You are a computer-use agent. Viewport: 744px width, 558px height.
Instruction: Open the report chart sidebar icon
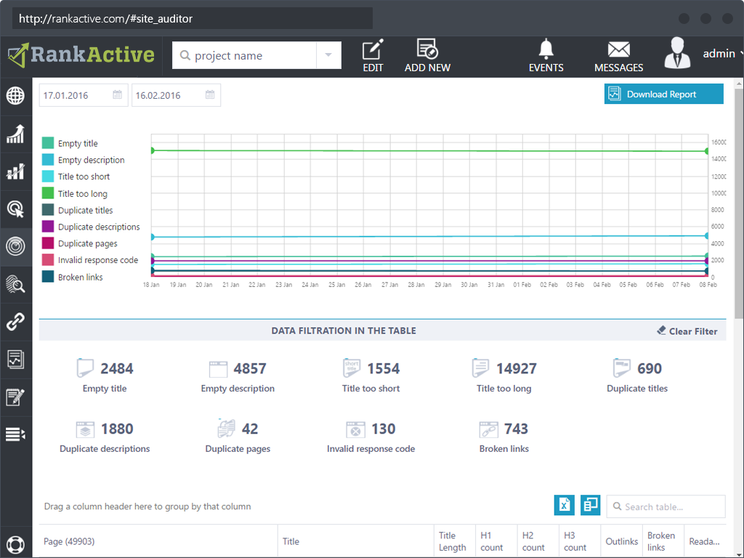(16, 359)
